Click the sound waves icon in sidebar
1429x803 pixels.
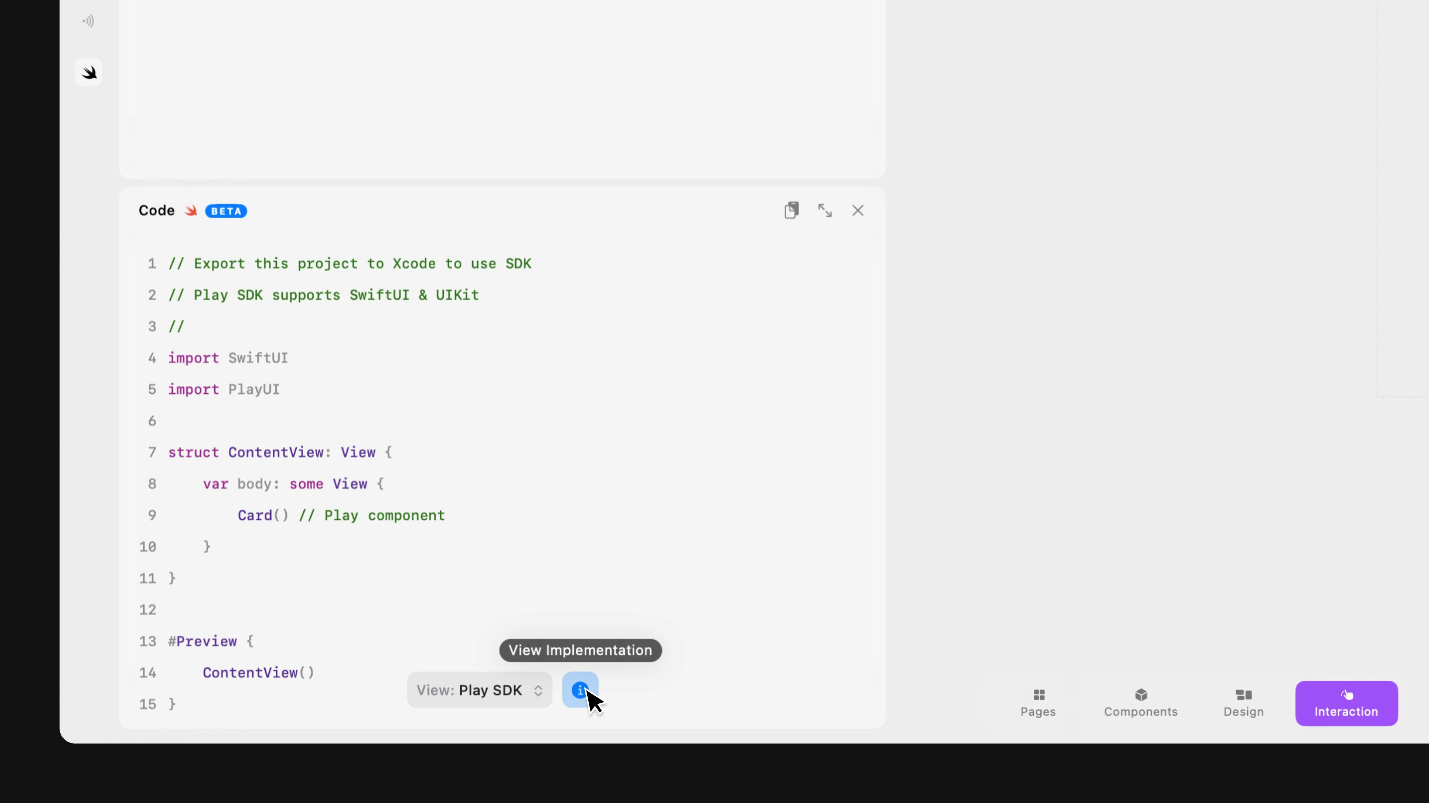[88, 21]
